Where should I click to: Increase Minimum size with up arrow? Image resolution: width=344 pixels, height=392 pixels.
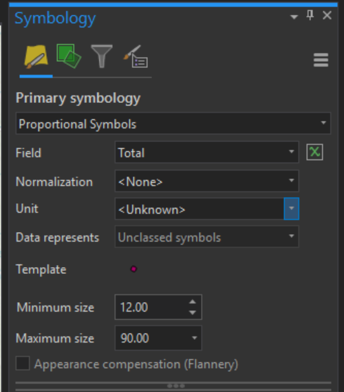pos(193,302)
